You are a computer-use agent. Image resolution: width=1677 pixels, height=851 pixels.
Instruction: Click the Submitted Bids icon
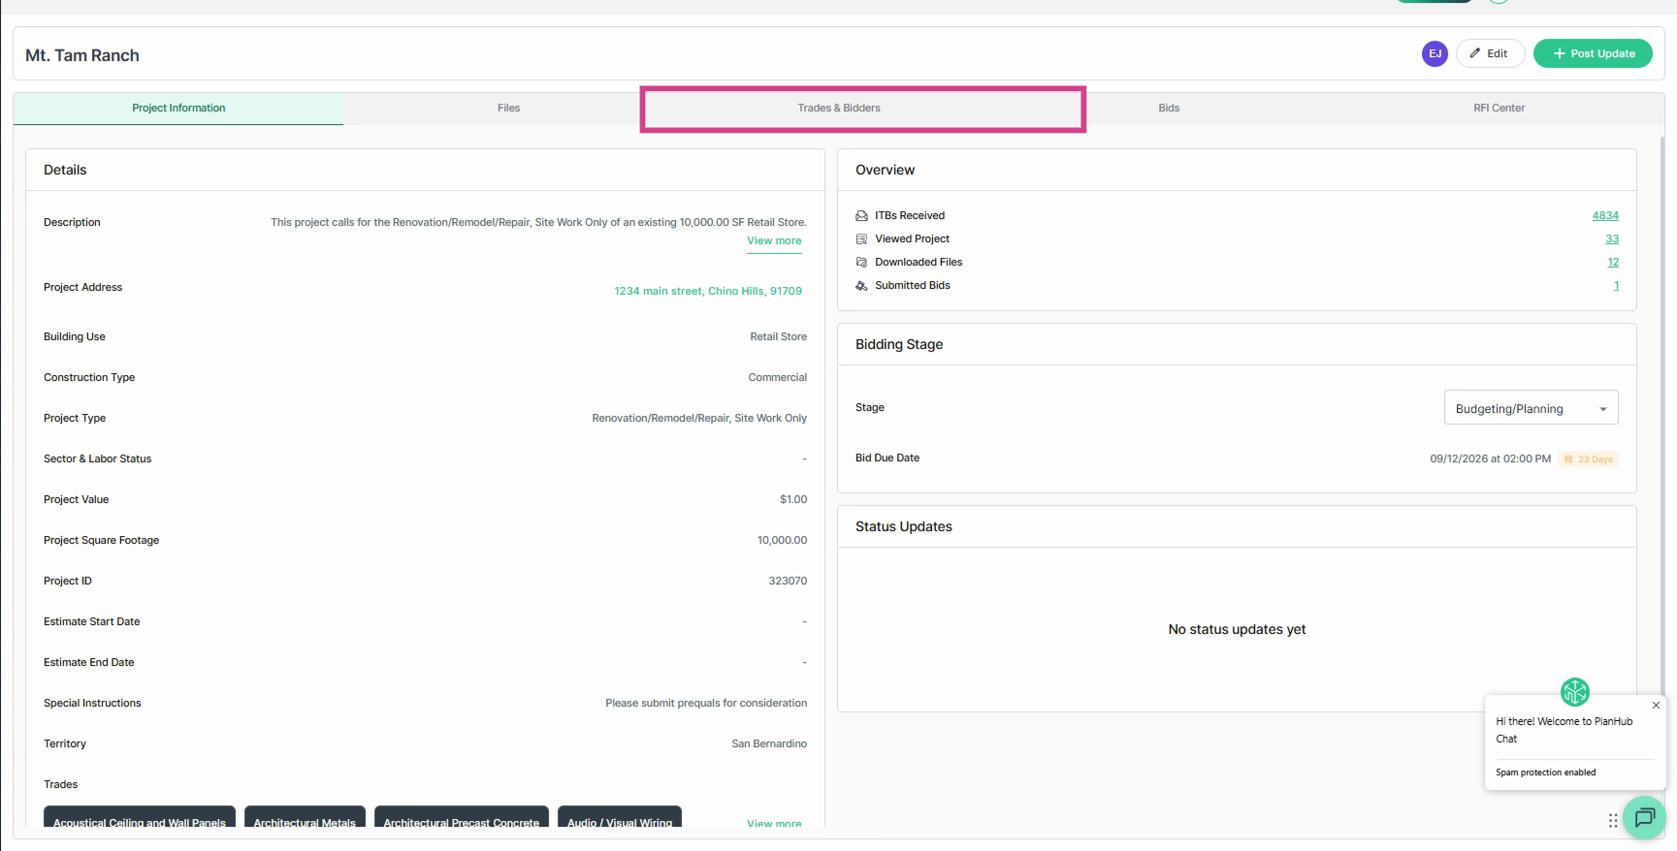pos(861,286)
